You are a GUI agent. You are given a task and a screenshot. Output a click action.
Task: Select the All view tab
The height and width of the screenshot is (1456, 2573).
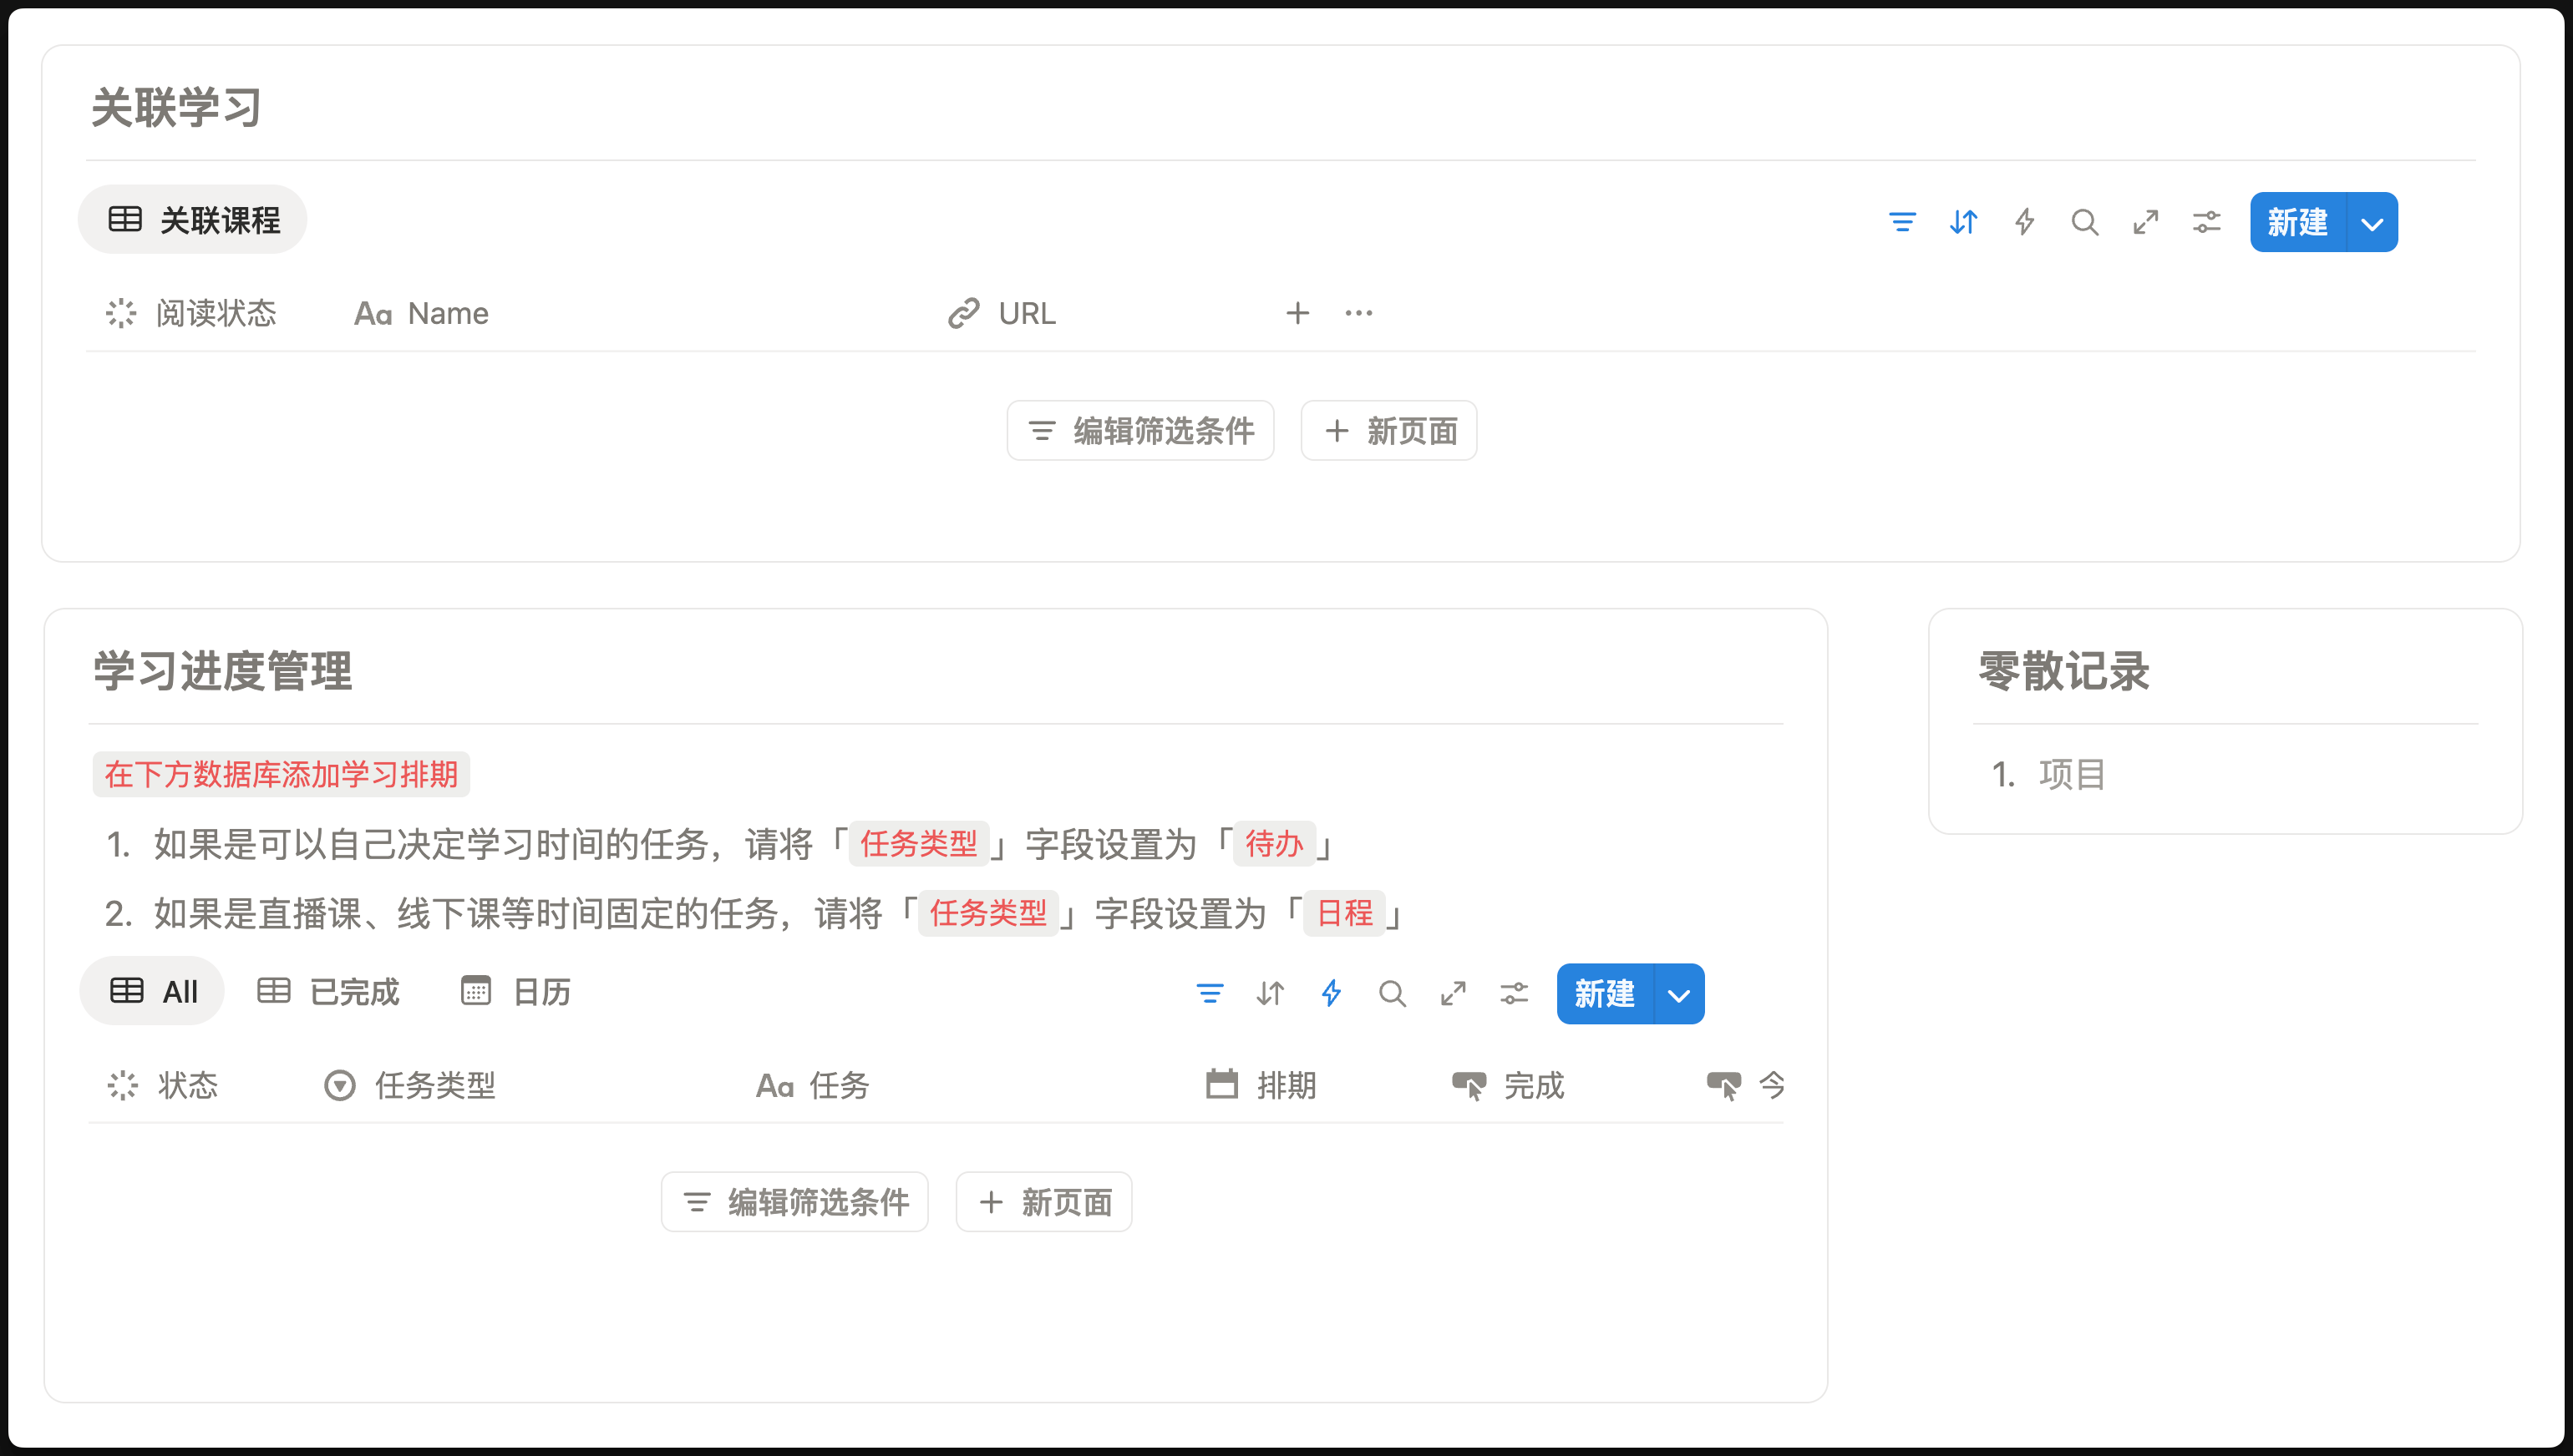(x=153, y=991)
